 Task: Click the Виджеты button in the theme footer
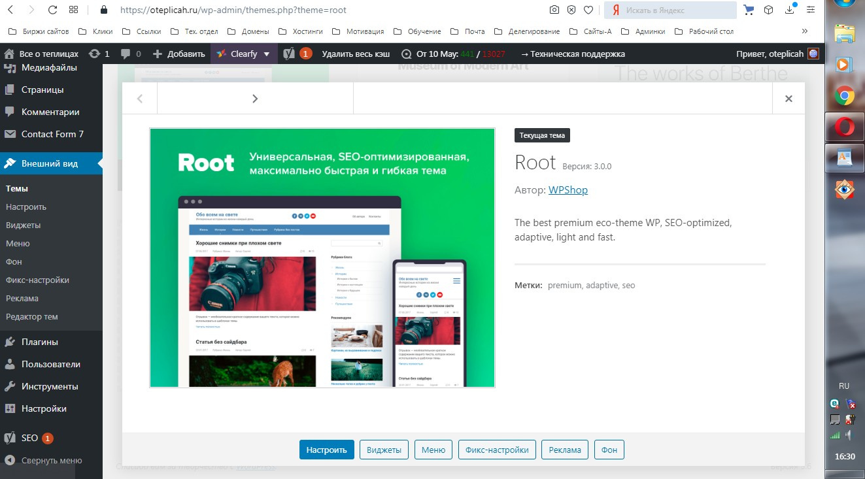point(384,450)
